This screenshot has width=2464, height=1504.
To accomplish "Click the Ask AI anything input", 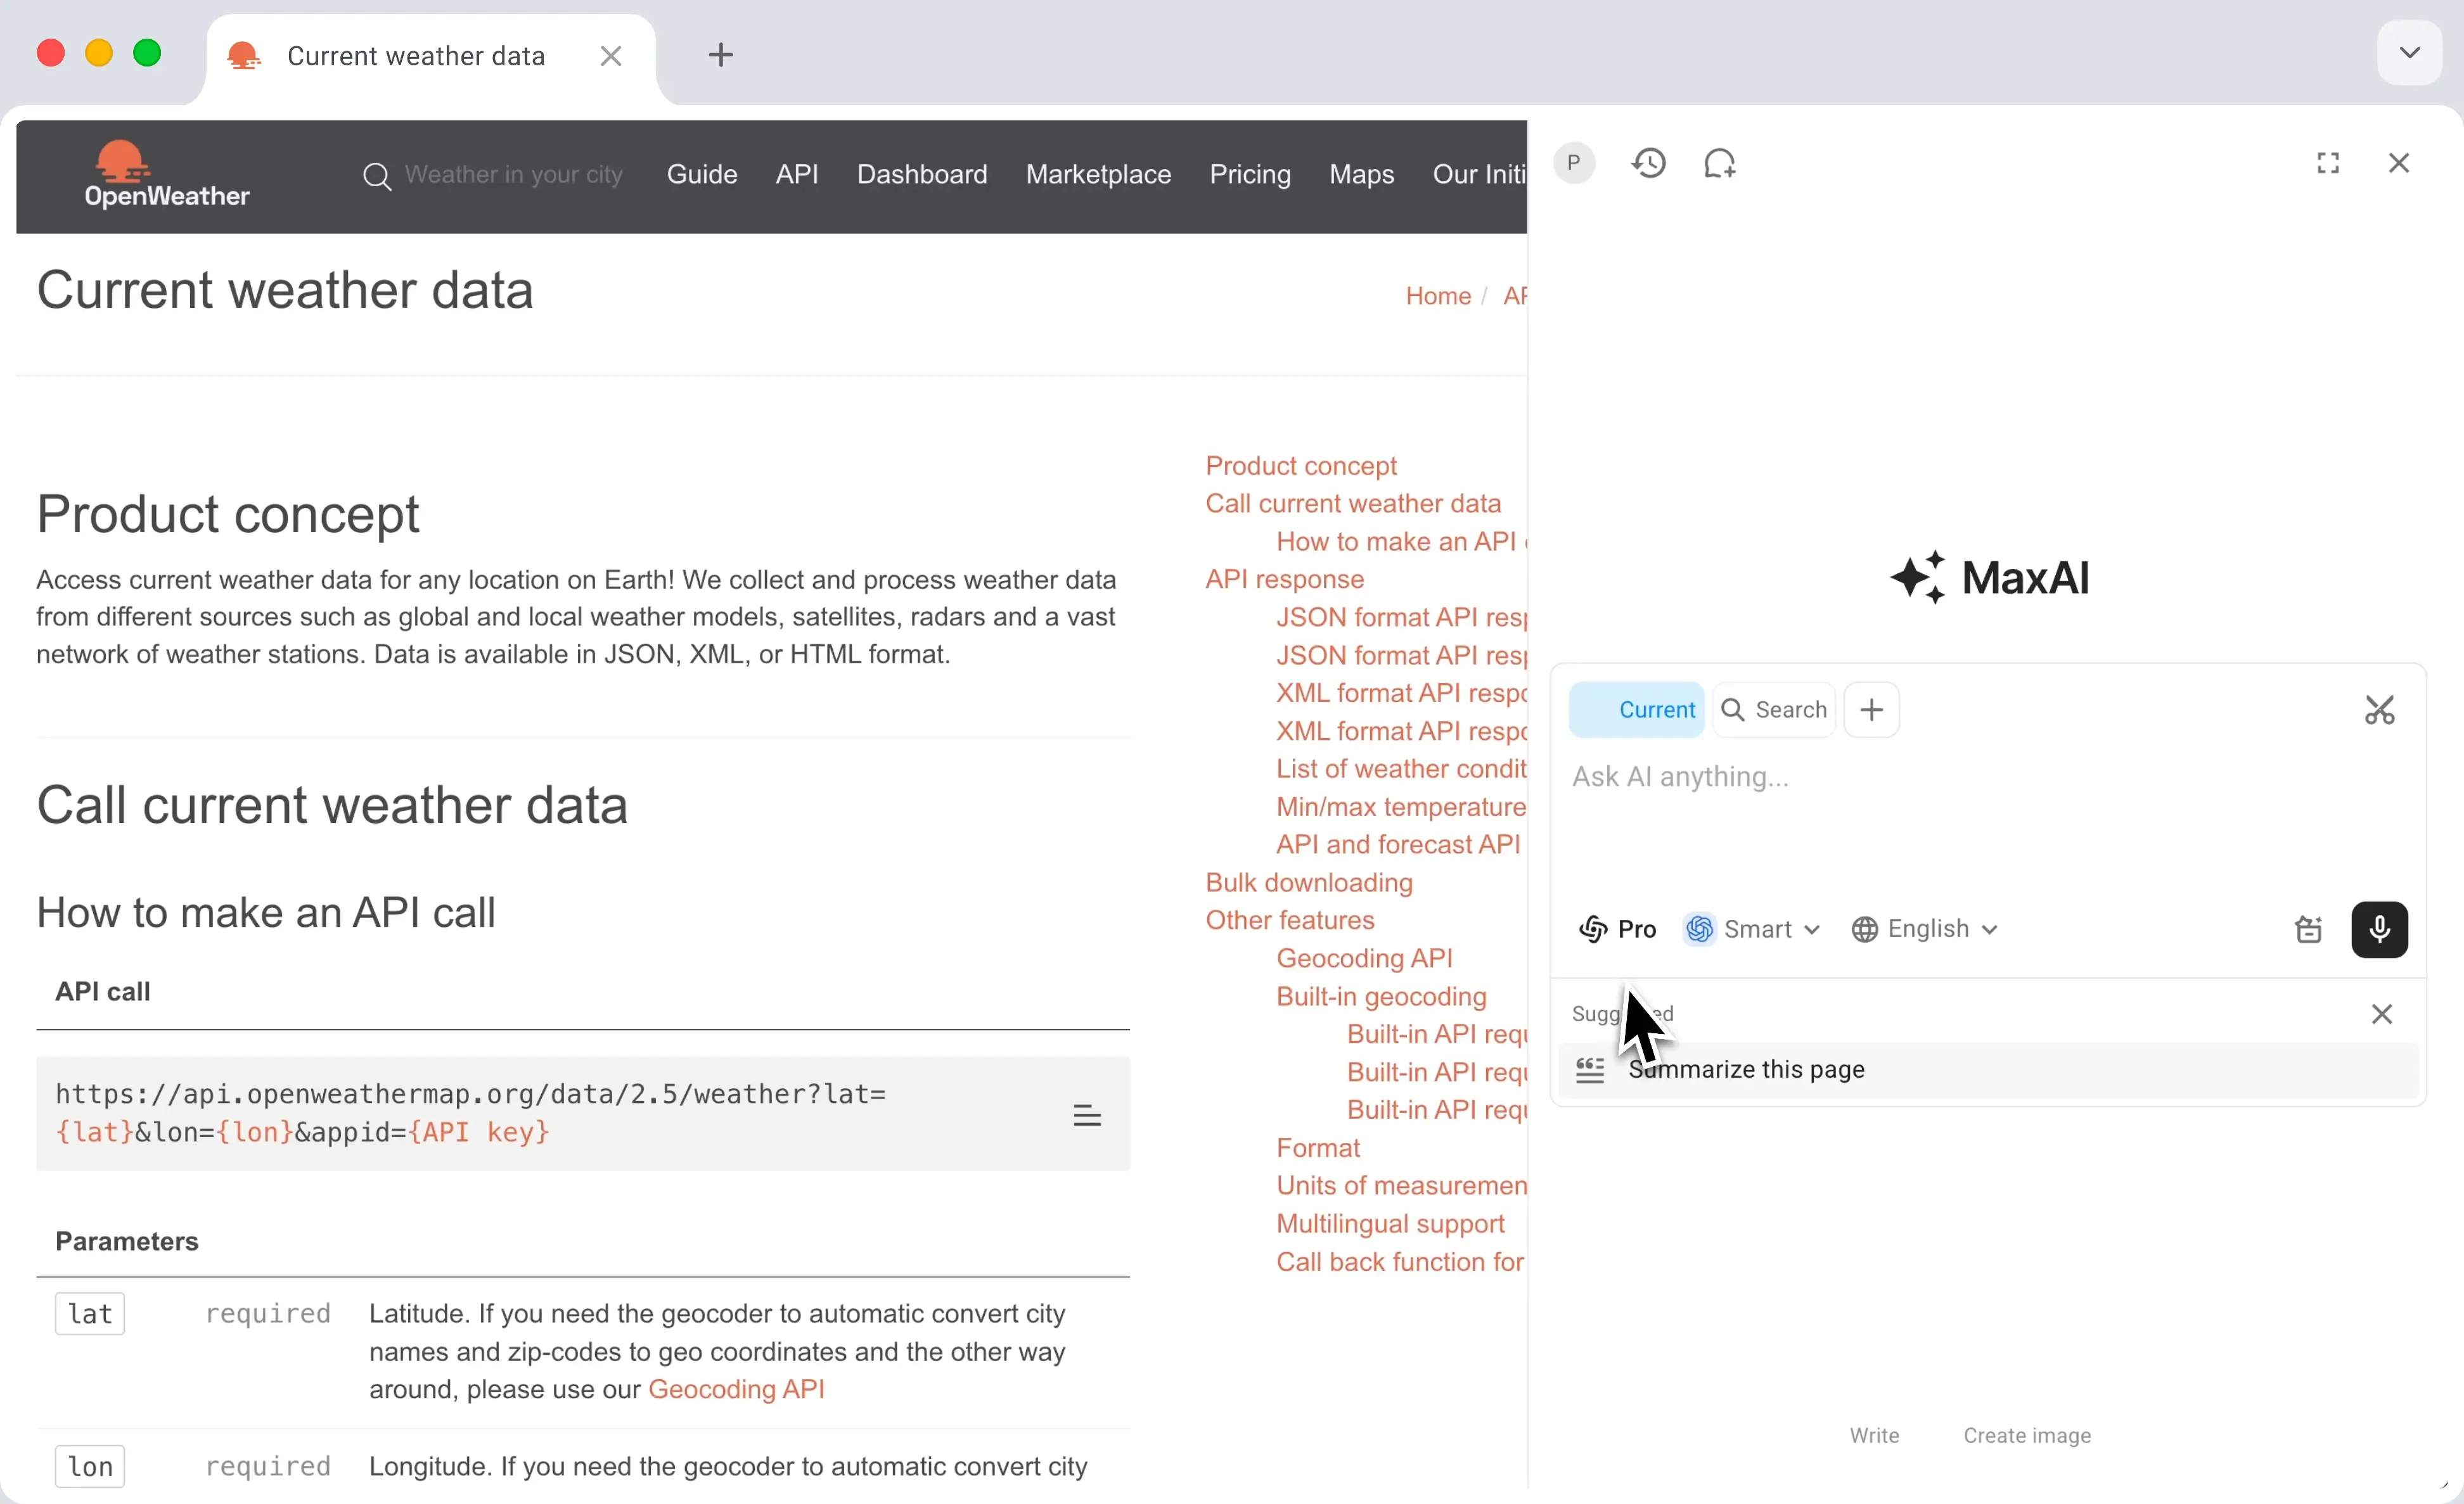I will click(1988, 777).
